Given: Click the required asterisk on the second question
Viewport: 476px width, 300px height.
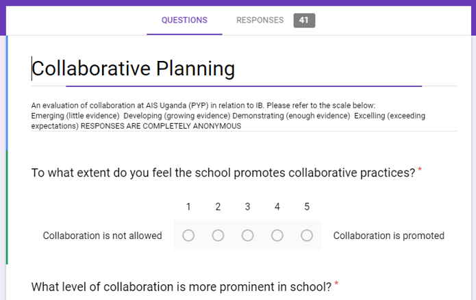Looking at the screenshot, I should (x=336, y=283).
